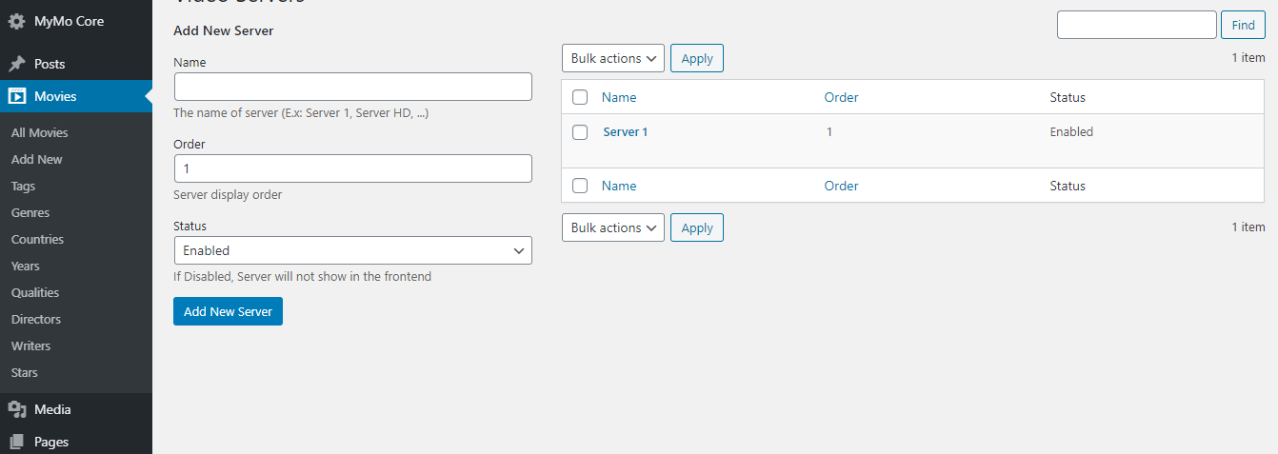Image resolution: width=1278 pixels, height=454 pixels.
Task: Tick the select-all checkbox in table header
Action: coord(580,97)
